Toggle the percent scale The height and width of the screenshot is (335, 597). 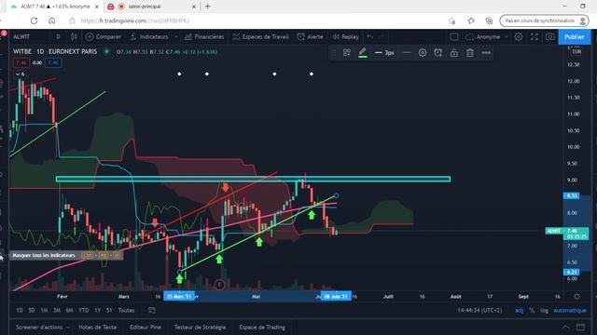click(x=532, y=310)
